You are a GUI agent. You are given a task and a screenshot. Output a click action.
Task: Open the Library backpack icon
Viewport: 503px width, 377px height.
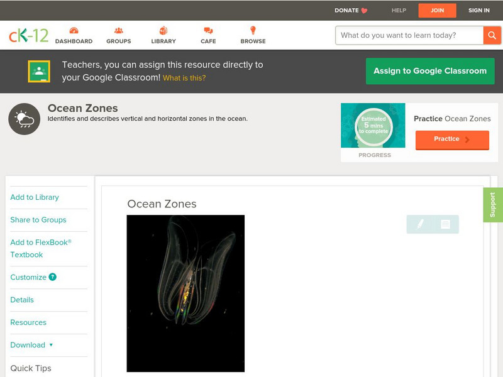click(163, 30)
